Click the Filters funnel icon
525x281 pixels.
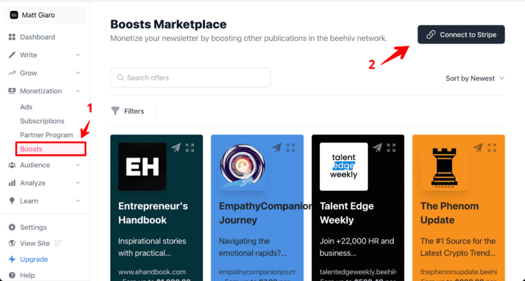[115, 110]
